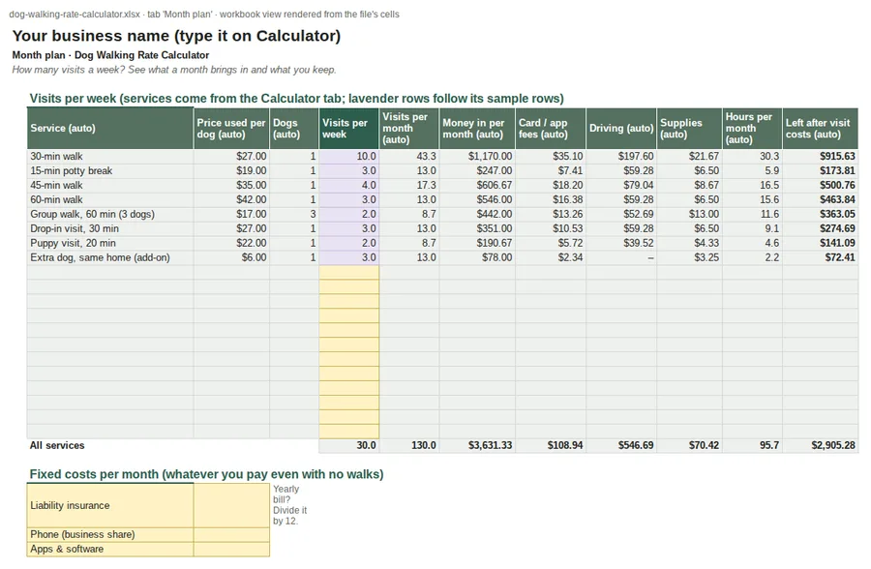This screenshot has height=569, width=871.
Task: Edit visits per week for 15-min potty break
Action: (x=349, y=171)
